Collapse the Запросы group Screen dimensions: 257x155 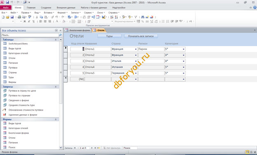pos(56,87)
